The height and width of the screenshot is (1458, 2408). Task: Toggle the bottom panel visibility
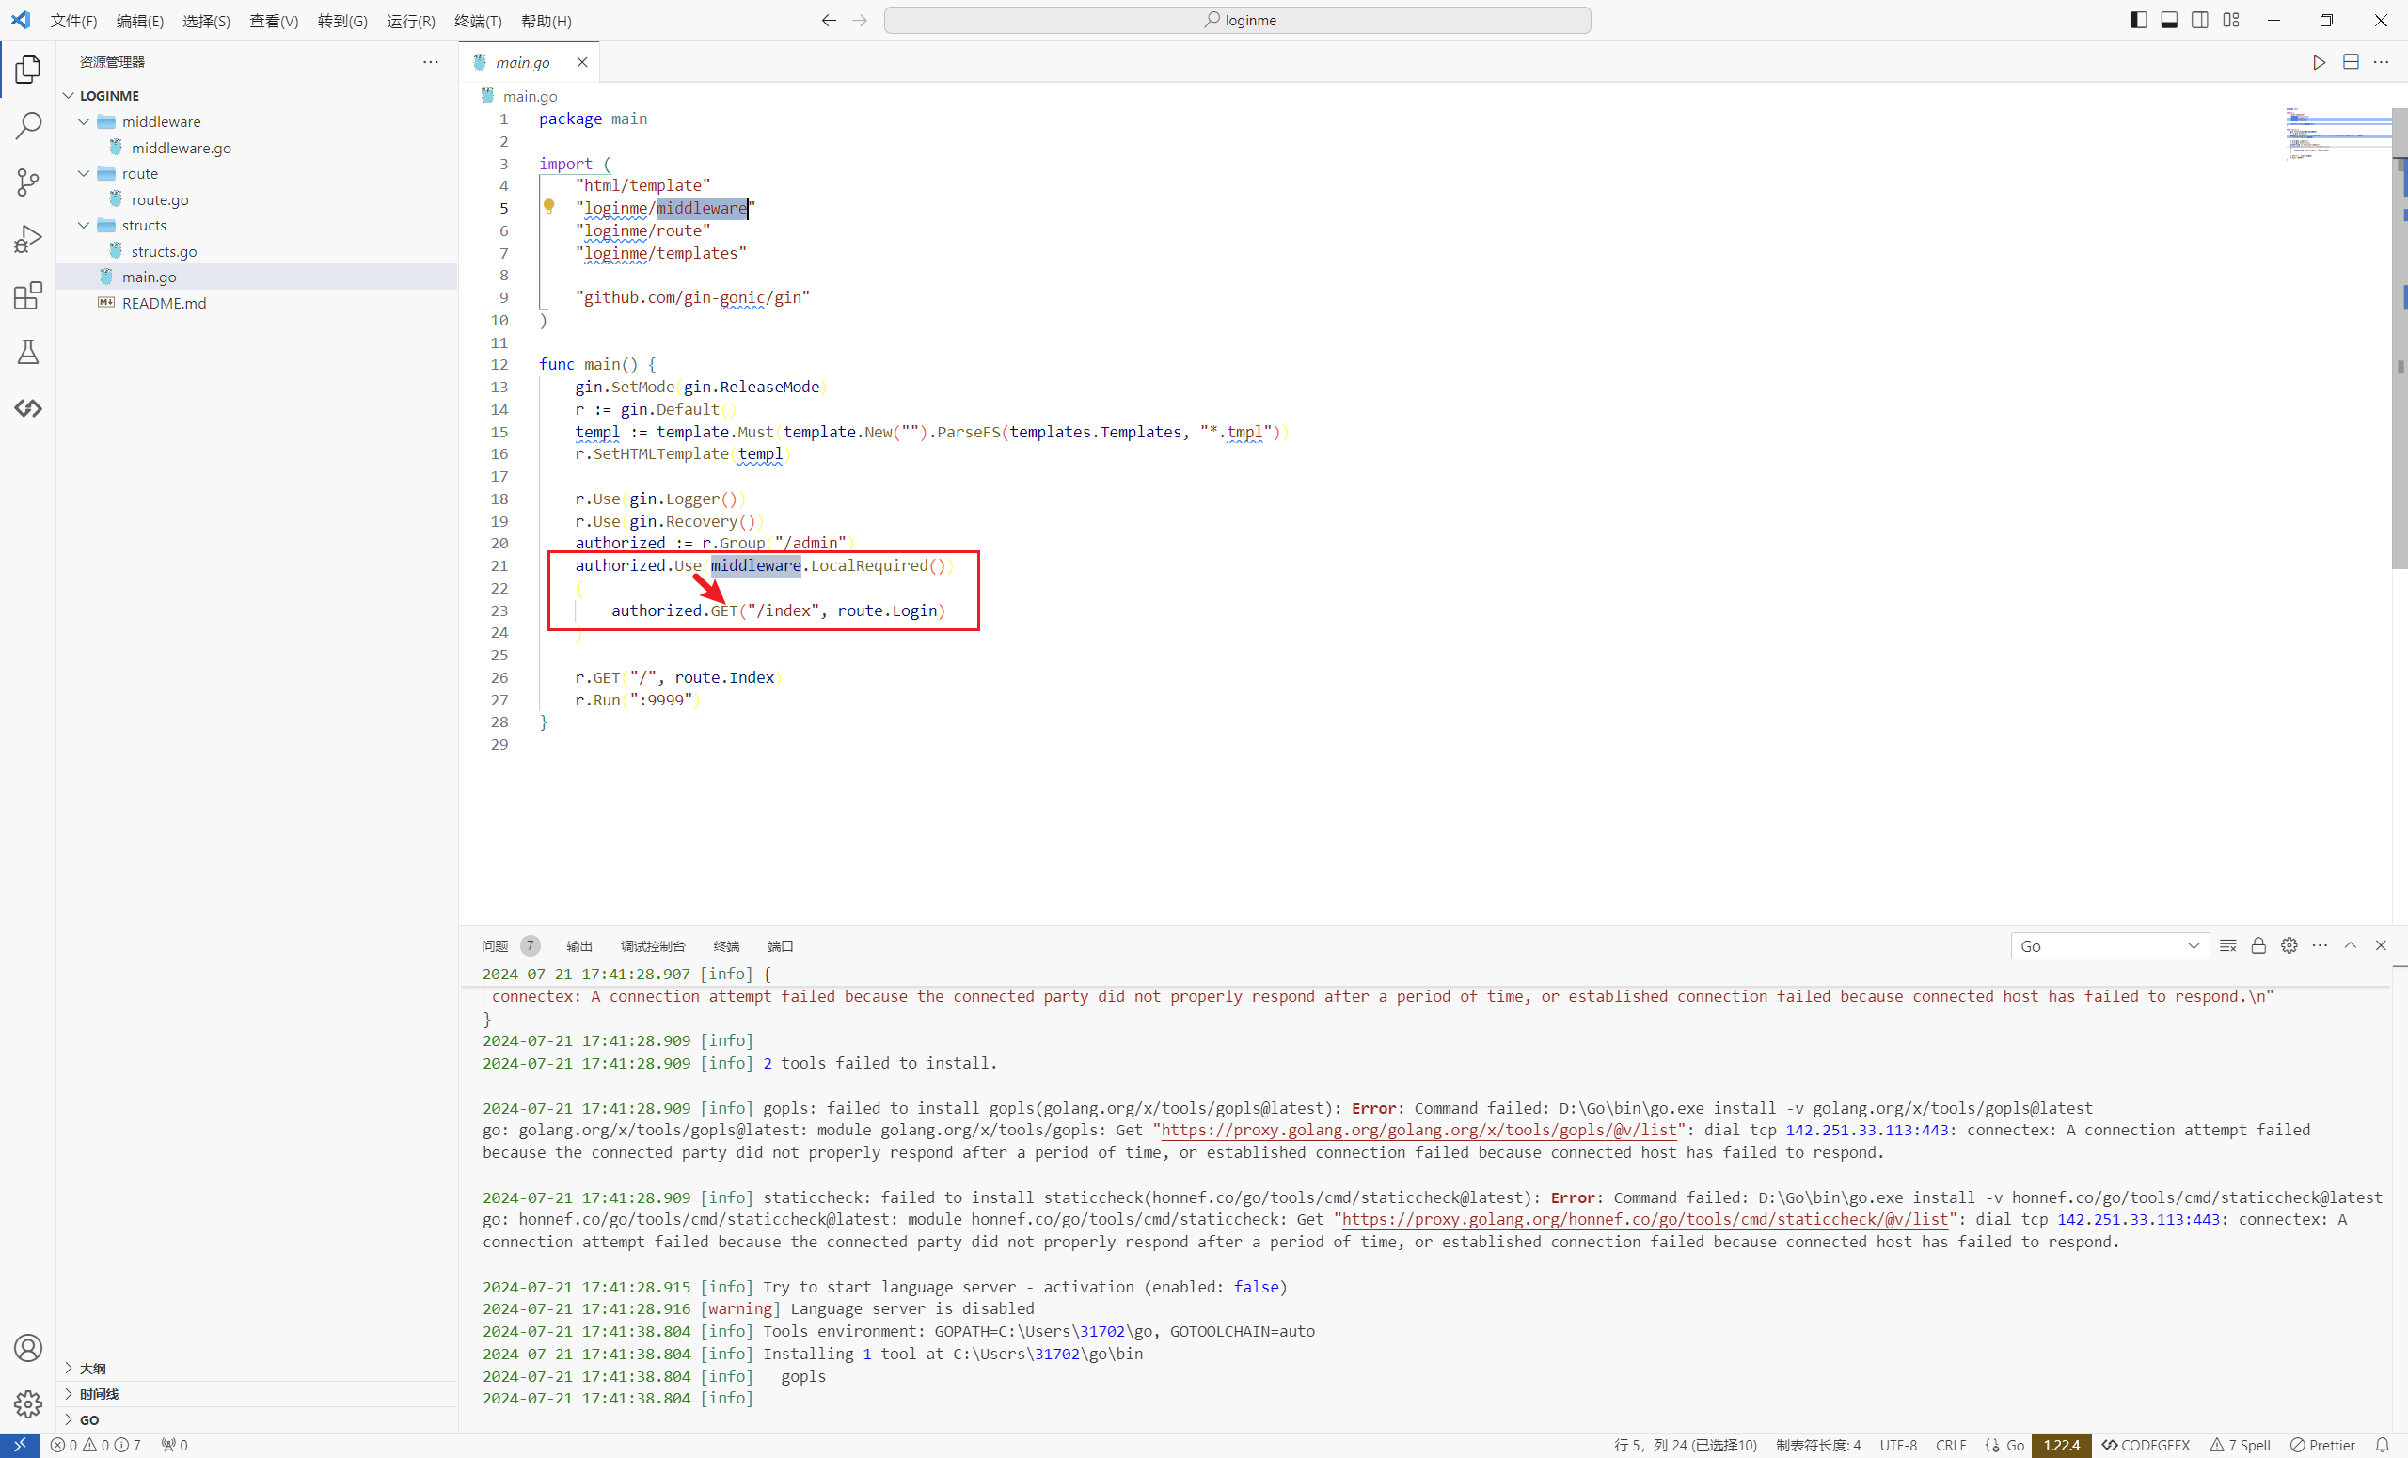point(2168,20)
